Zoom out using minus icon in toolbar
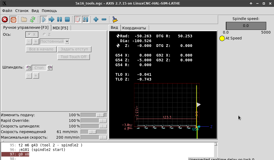This screenshot has height=160, width=274. click(x=104, y=19)
